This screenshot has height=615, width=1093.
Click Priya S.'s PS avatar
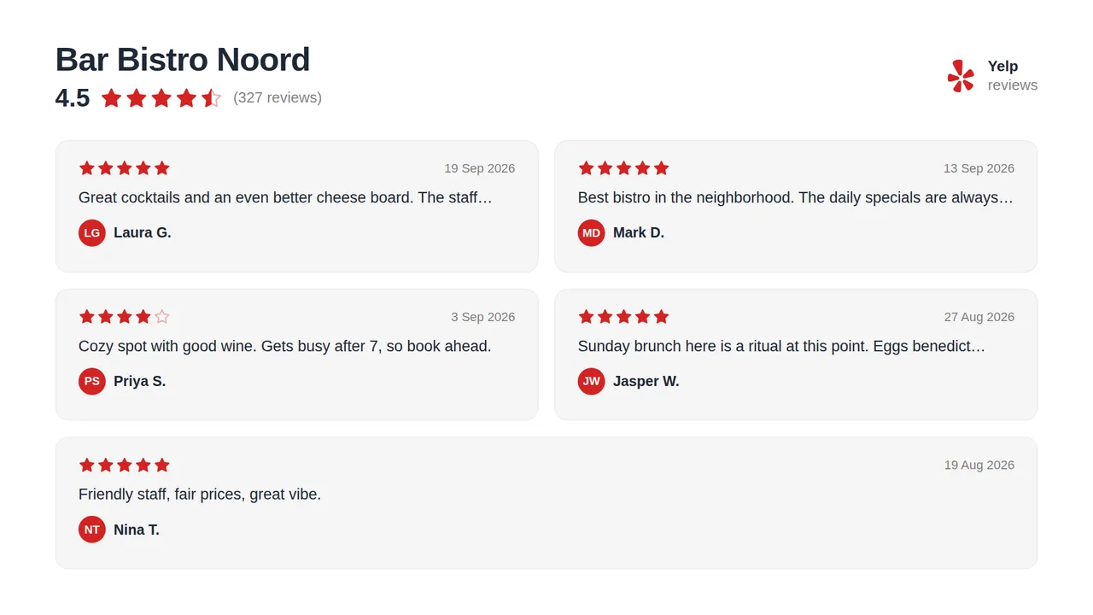coord(92,381)
